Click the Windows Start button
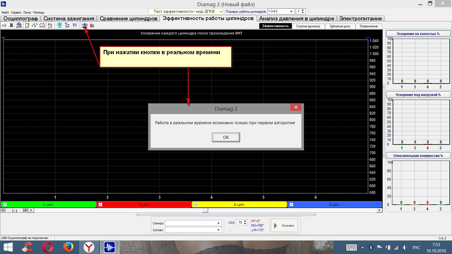452x254 pixels. [8, 248]
